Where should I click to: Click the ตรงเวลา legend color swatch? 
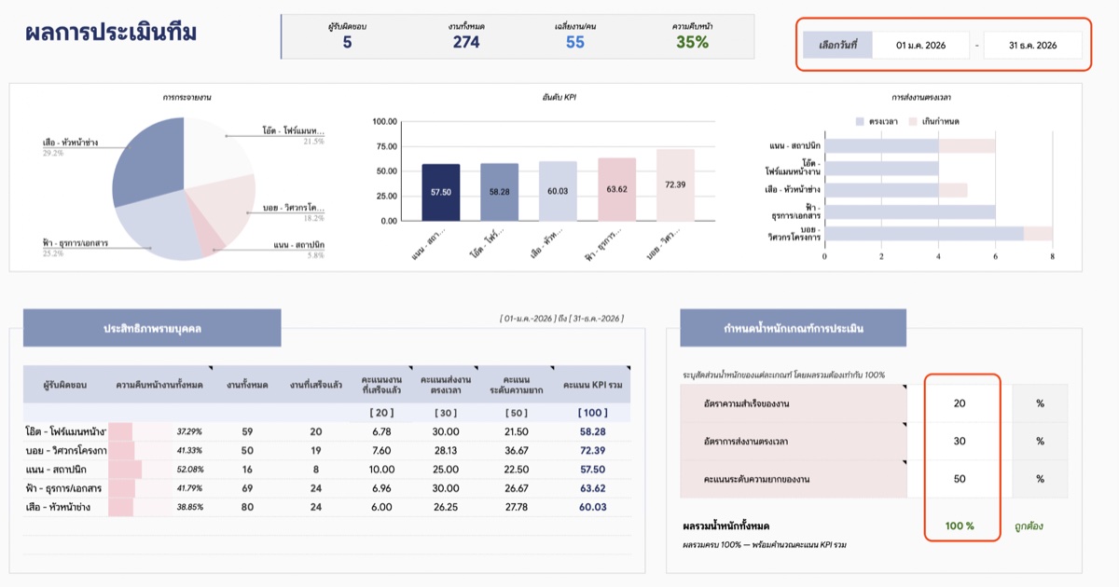859,121
